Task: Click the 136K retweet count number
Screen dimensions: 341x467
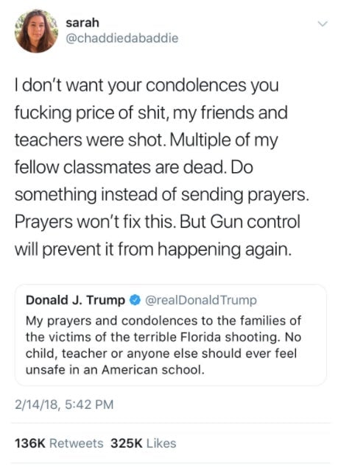Action: pyautogui.click(x=30, y=443)
